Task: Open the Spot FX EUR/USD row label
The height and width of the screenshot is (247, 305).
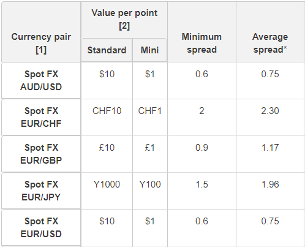Action: [41, 227]
